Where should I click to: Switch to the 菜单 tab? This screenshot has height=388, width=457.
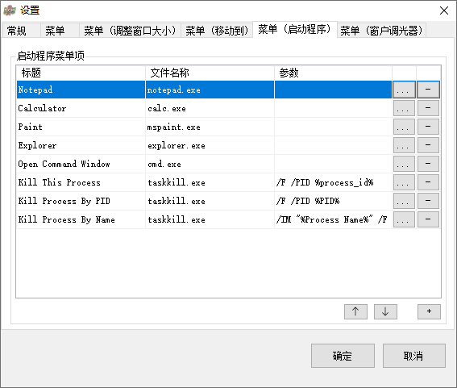[x=60, y=31]
